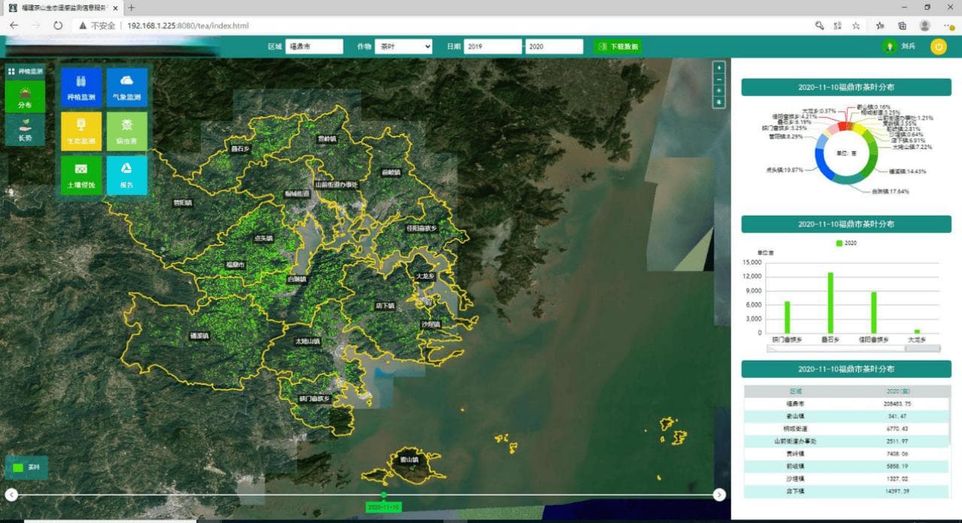Open the 种植监测 planting monitoring tile
This screenshot has height=523, width=962.
(81, 88)
